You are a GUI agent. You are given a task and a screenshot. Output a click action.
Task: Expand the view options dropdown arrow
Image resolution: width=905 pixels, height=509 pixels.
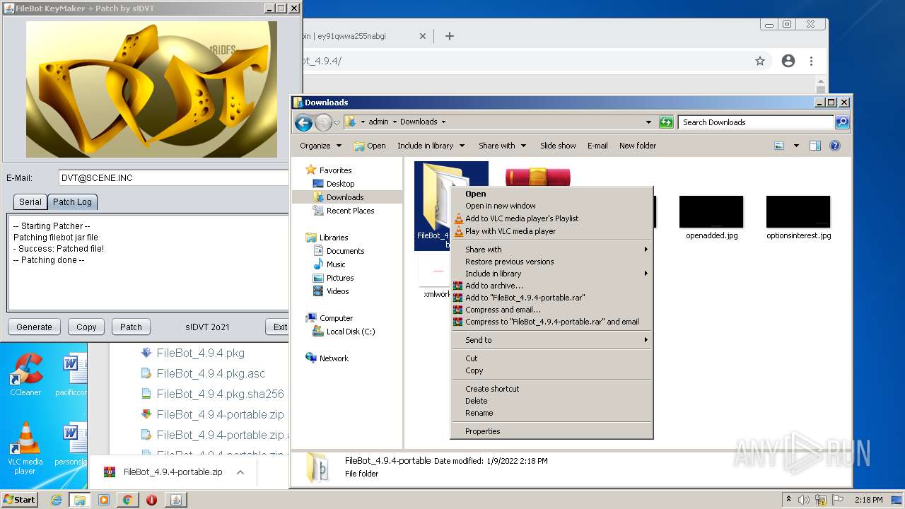pos(796,146)
